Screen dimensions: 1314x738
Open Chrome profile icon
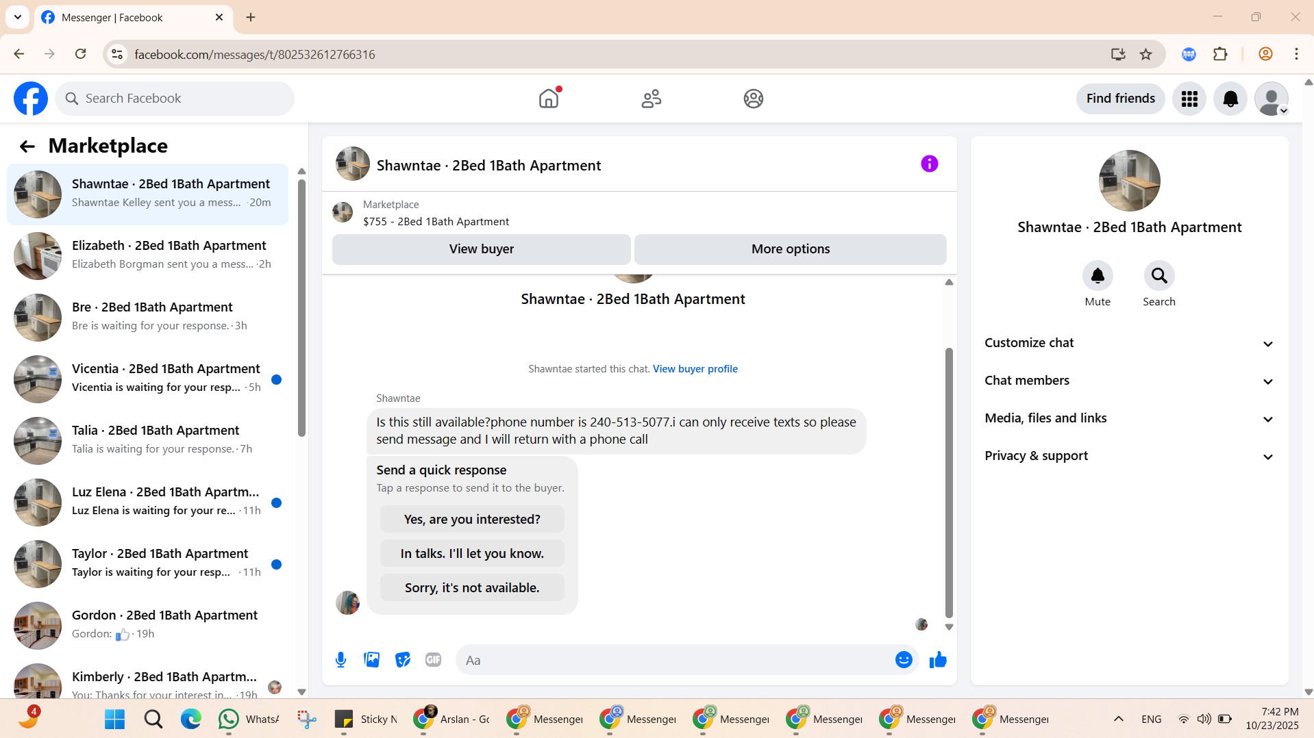[x=1265, y=54]
